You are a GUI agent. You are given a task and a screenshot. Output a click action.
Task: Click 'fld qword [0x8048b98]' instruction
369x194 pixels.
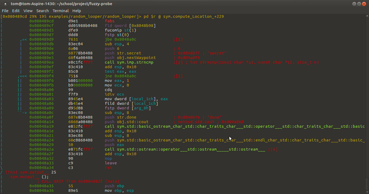point(130,26)
